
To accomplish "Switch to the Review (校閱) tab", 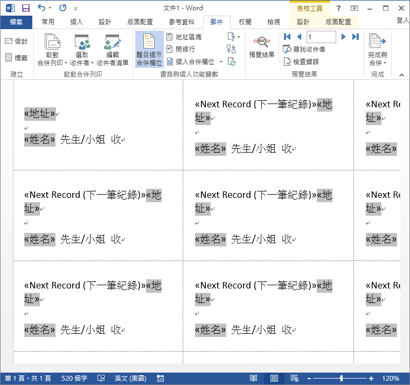I will 245,22.
